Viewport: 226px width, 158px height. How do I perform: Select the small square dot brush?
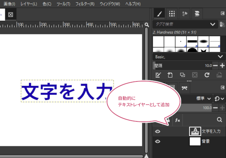pos(181,41)
